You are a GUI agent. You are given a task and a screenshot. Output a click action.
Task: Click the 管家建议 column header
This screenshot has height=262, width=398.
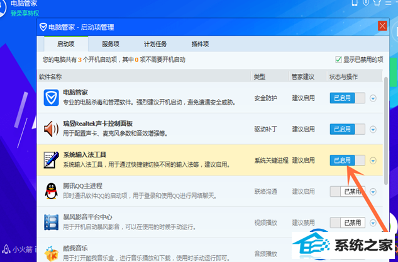coord(303,76)
